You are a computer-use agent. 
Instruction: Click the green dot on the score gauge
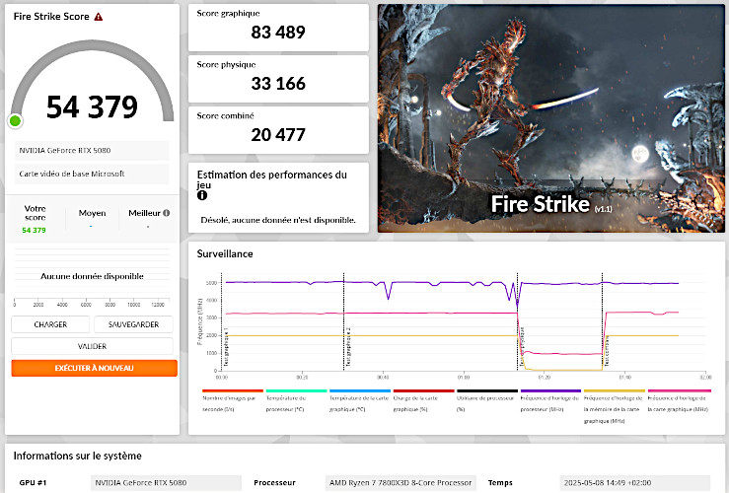pyautogui.click(x=15, y=121)
